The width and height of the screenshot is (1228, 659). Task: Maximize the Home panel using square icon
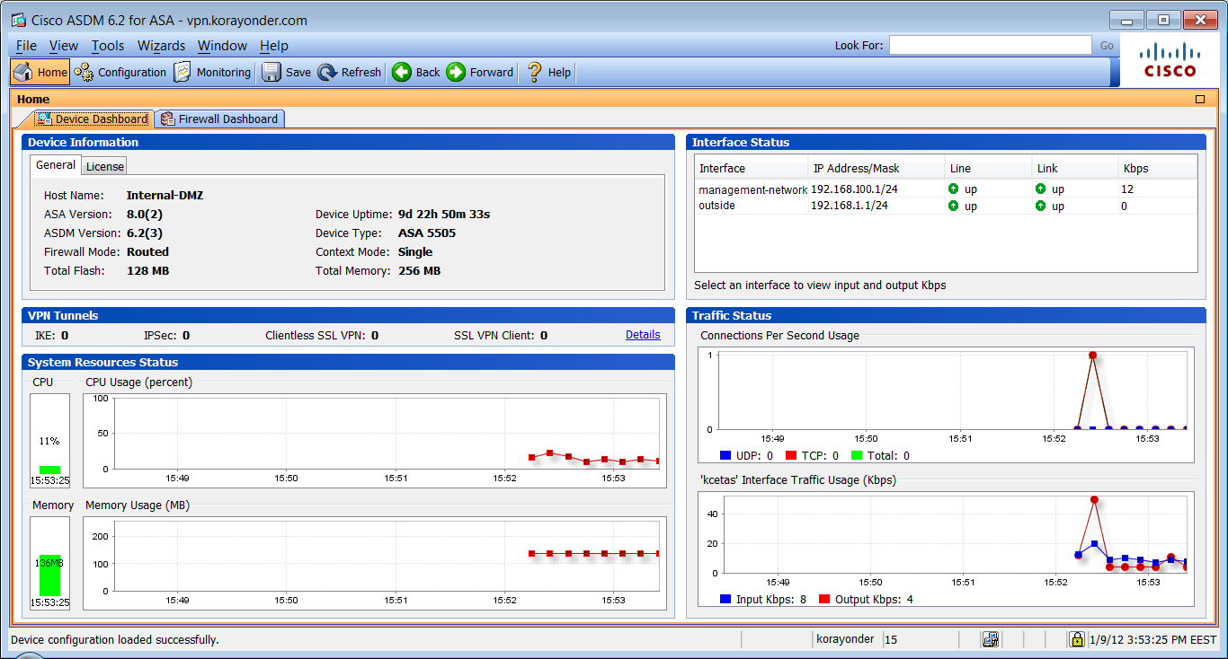[x=1200, y=100]
